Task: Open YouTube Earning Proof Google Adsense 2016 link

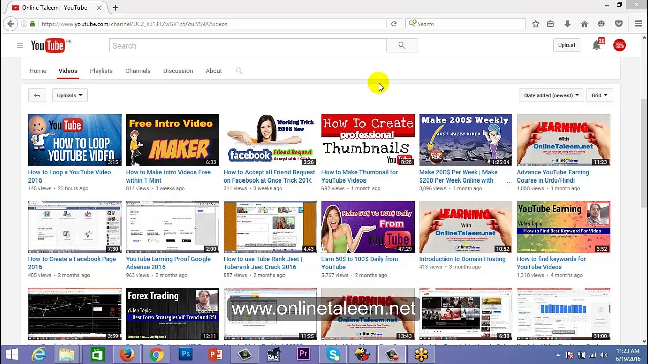Action: pos(168,263)
